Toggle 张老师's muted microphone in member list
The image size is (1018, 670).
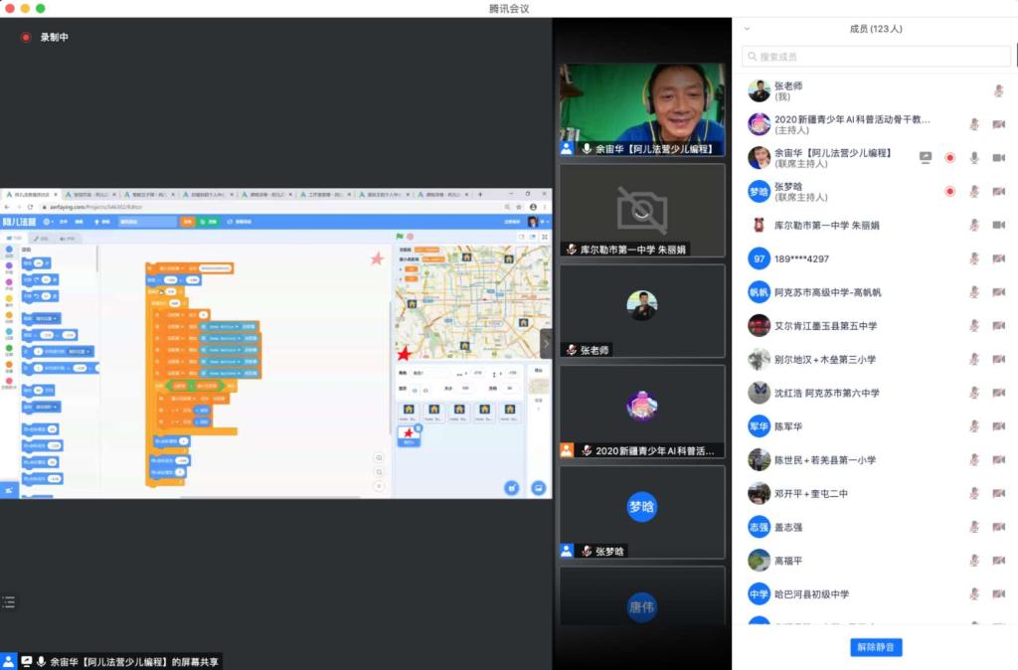tap(998, 90)
